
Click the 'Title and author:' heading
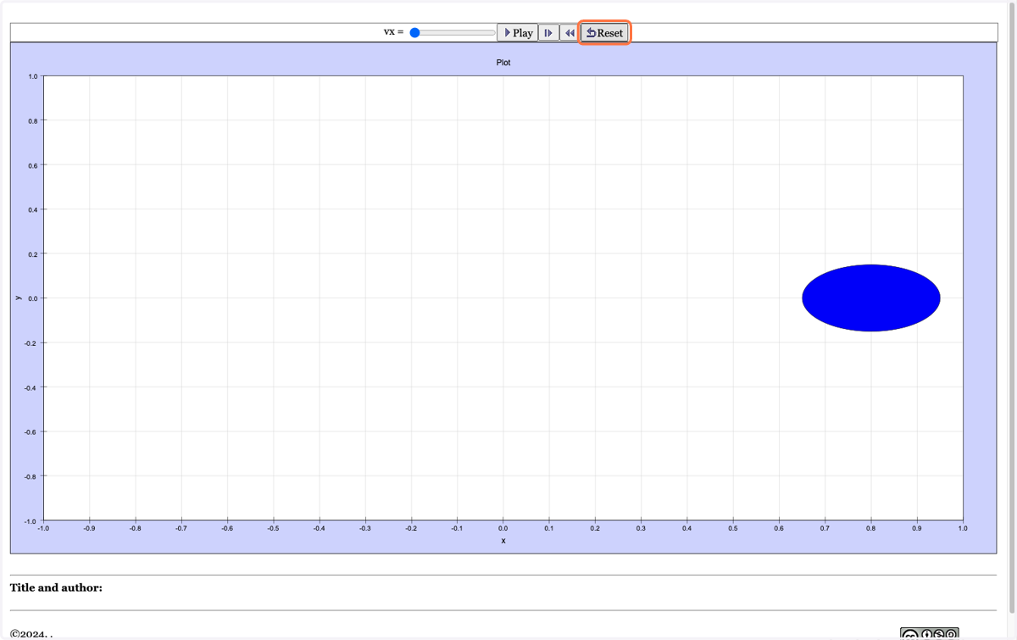[56, 587]
